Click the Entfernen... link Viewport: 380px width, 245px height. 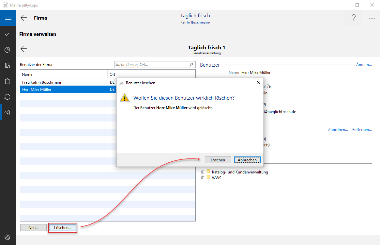(362, 130)
